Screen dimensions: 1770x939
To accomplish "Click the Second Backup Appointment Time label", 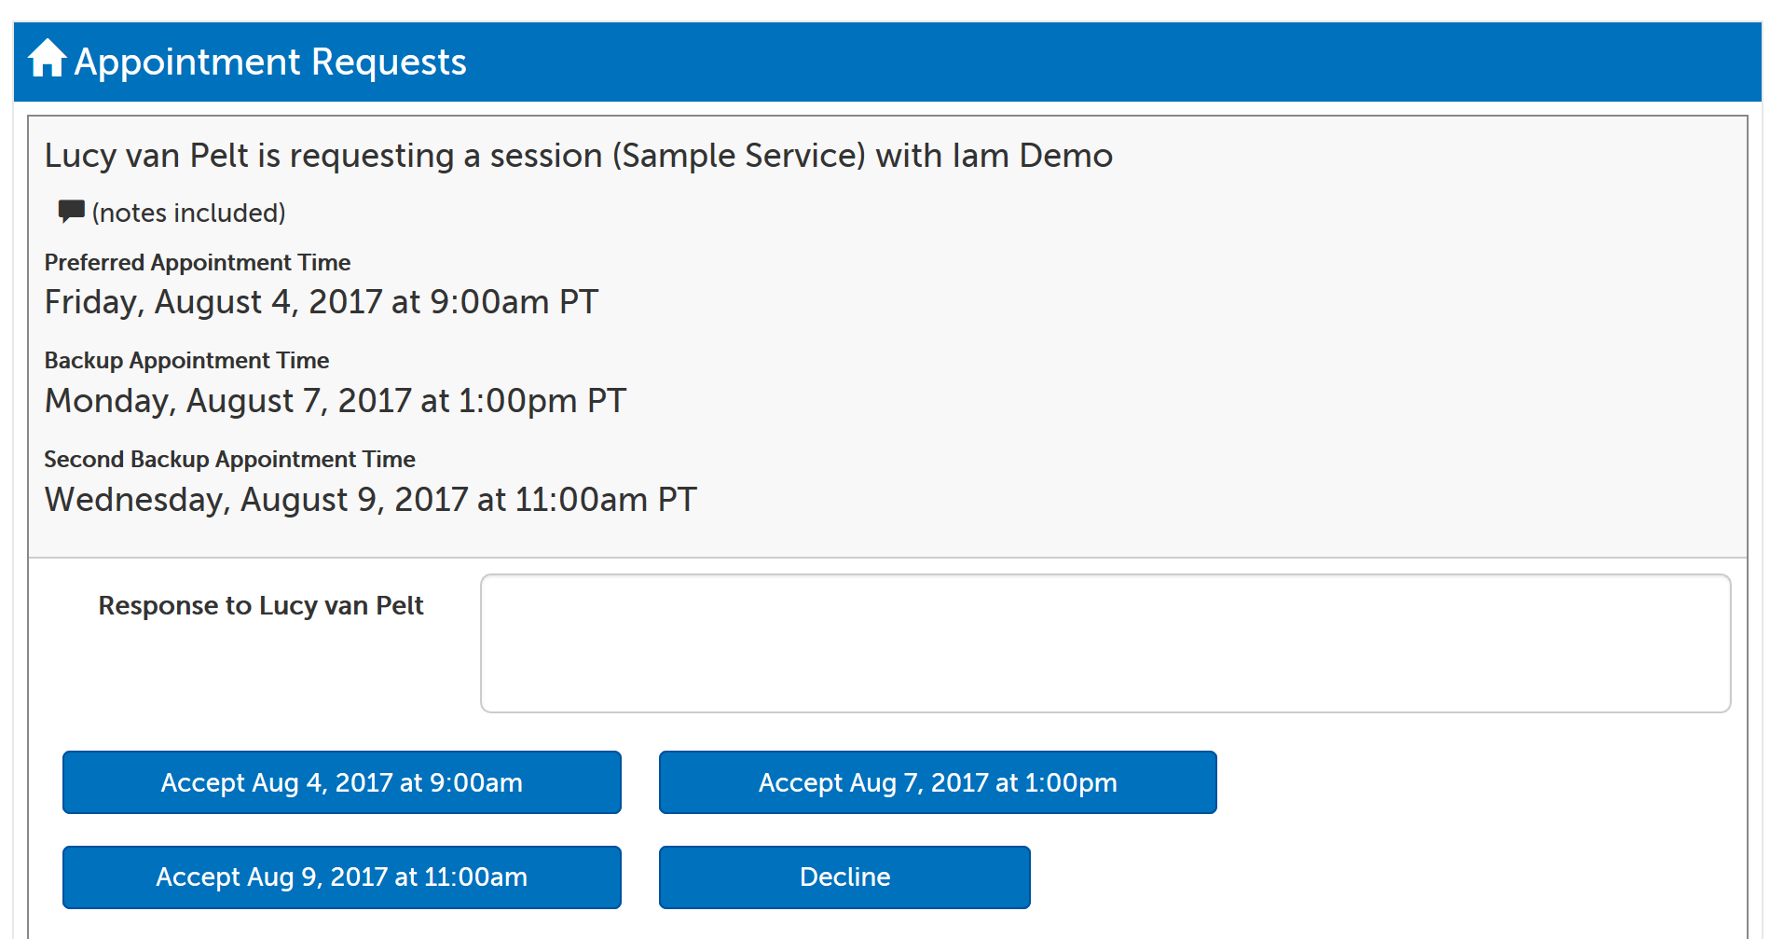I will (229, 460).
